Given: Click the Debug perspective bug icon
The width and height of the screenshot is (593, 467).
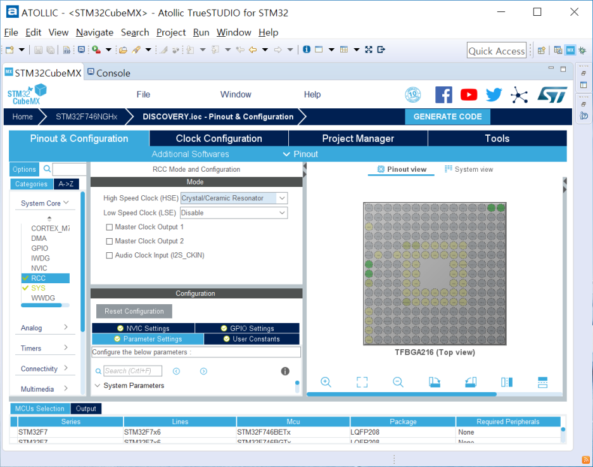Looking at the screenshot, I should 582,50.
